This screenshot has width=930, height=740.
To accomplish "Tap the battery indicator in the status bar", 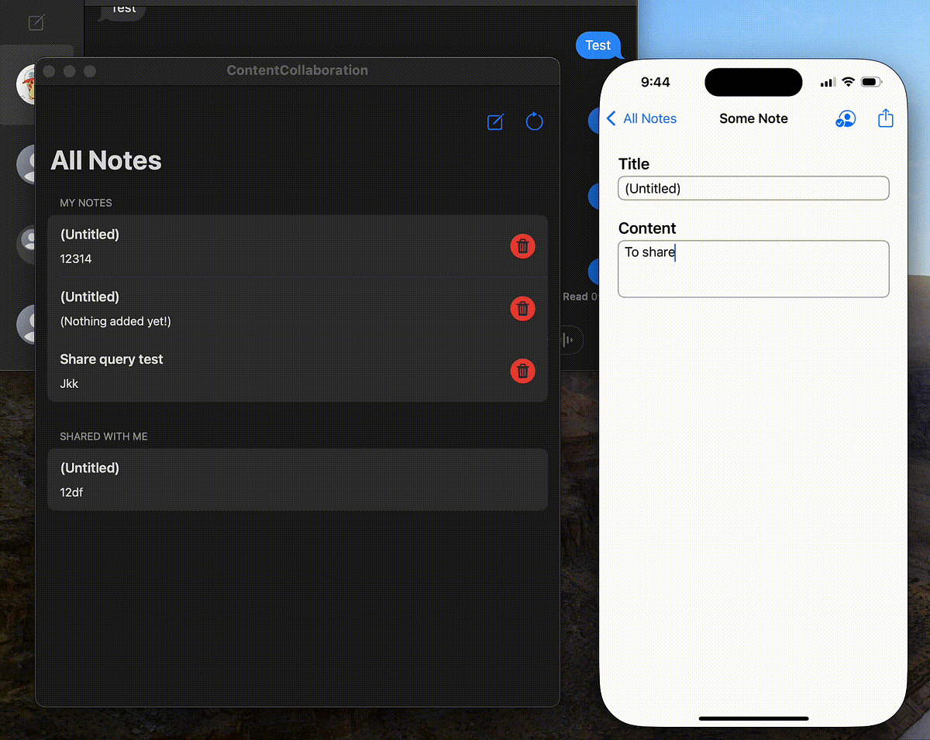I will click(870, 81).
